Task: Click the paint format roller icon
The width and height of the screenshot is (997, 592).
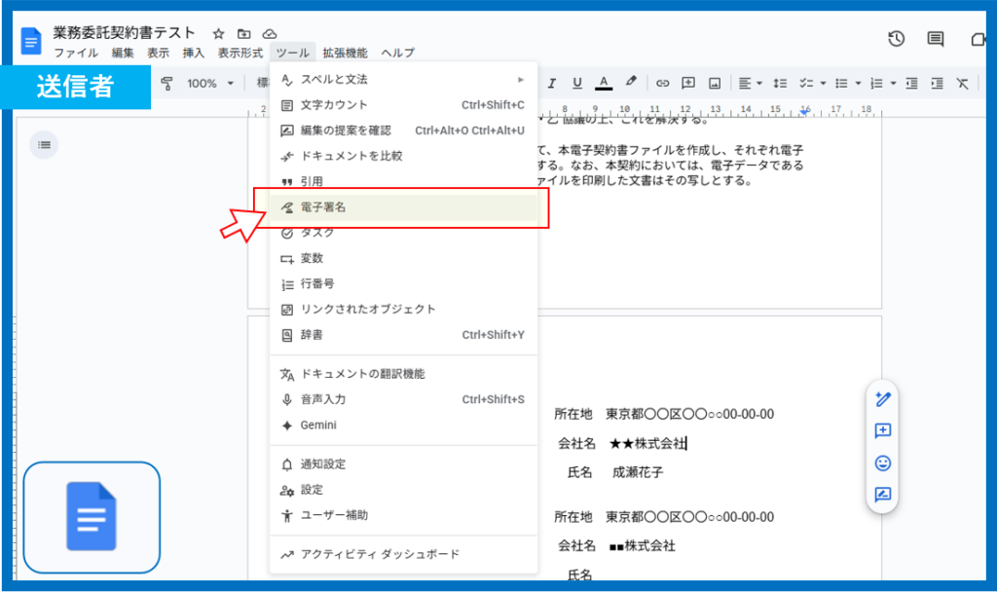Action: coord(166,83)
